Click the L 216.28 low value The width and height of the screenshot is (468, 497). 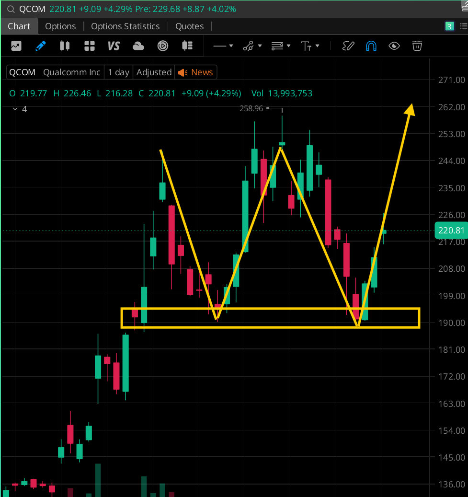pos(114,93)
